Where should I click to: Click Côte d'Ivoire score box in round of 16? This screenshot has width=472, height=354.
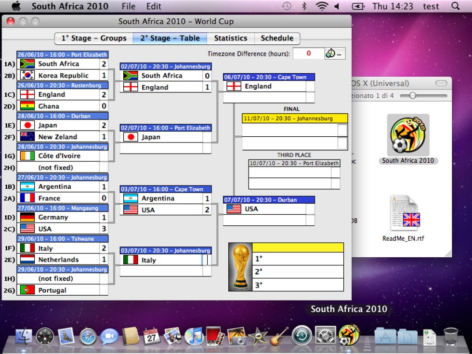[104, 156]
